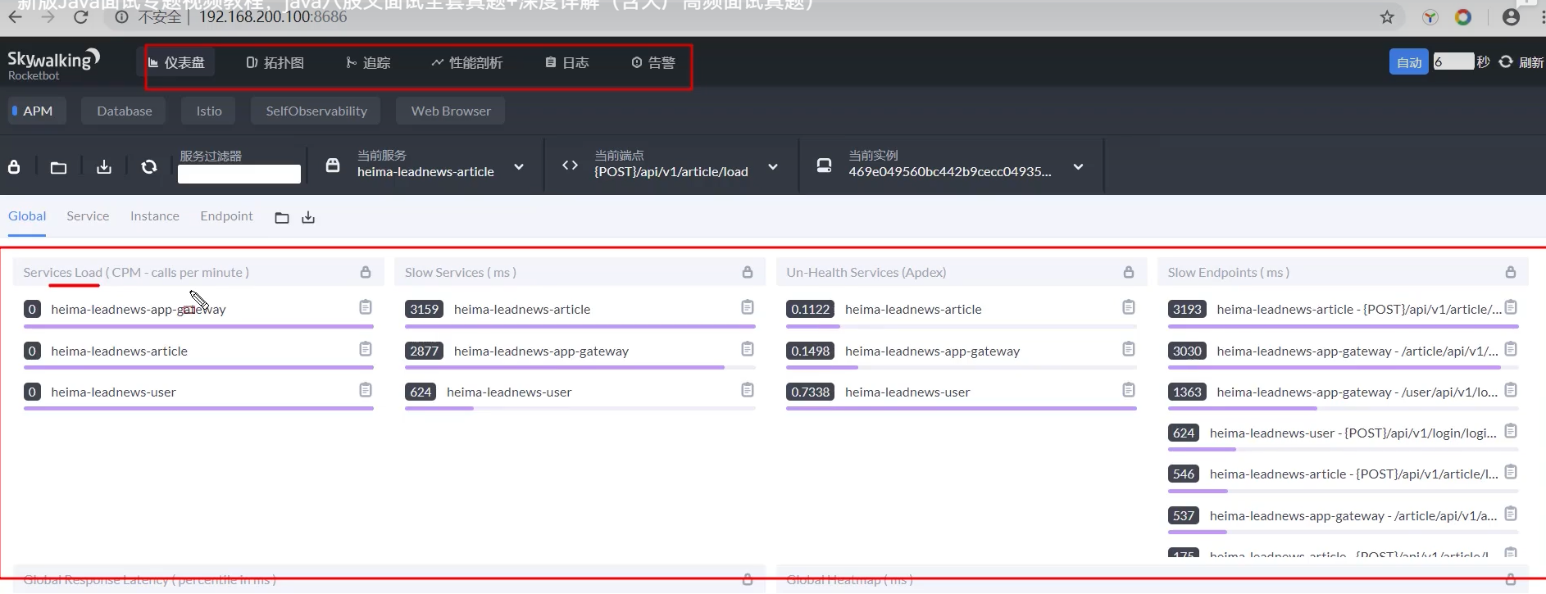Copy the 3159 heima-leadnews-article slow service row

point(748,307)
